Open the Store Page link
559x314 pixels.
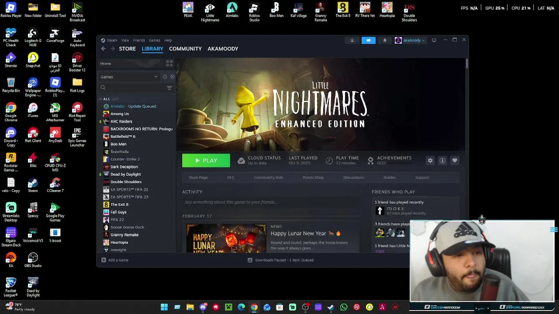point(198,177)
